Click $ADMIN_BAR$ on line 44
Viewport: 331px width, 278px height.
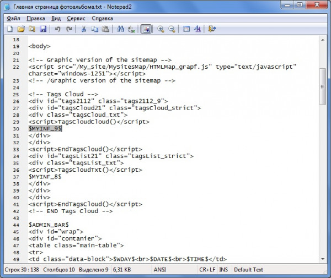[x=49, y=225]
